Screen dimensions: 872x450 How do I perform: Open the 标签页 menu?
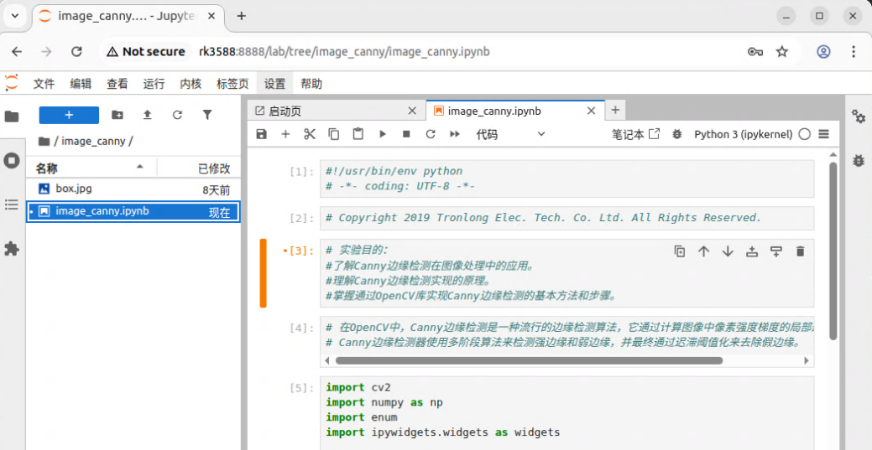pos(232,84)
